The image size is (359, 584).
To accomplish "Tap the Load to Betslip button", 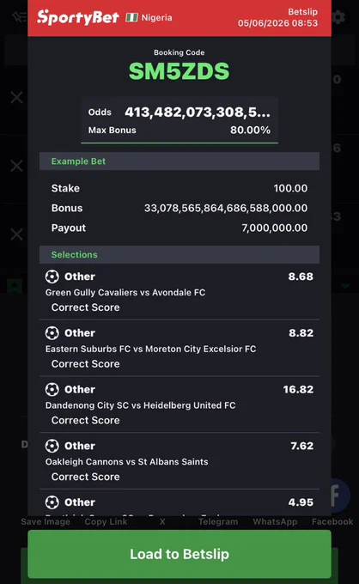I will point(179,554).
